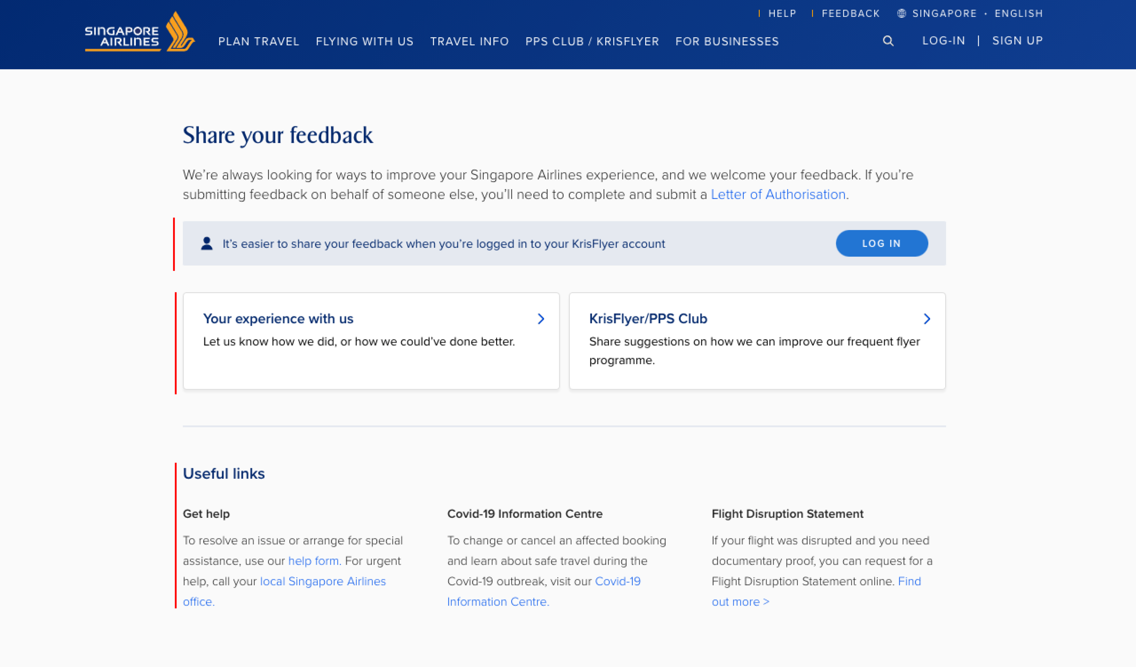Click the Feedback link in top bar

[851, 14]
